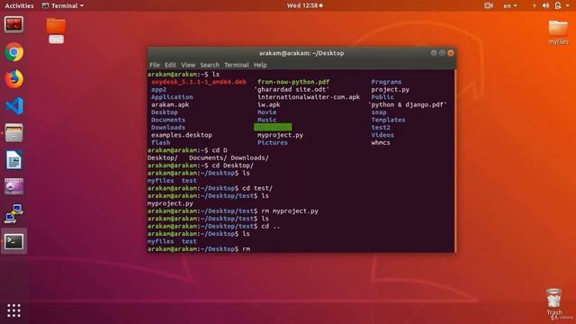Open the video app icon in the dock
Image resolution: width=576 pixels, height=324 pixels.
click(14, 186)
